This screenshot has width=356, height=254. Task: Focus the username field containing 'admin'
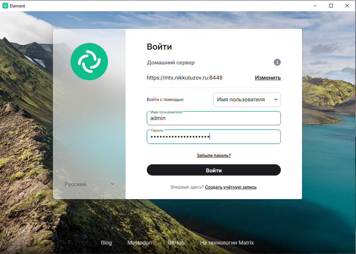point(213,119)
